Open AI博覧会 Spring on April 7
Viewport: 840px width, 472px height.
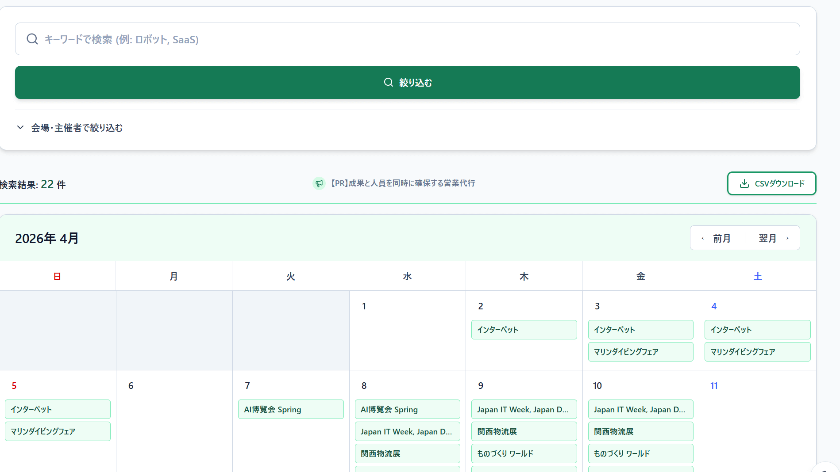pos(290,409)
